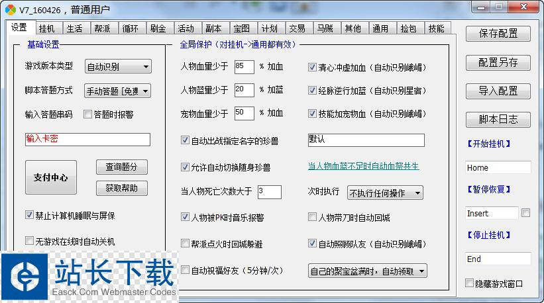Toggle the 答题时报警 checkbox

87,114
